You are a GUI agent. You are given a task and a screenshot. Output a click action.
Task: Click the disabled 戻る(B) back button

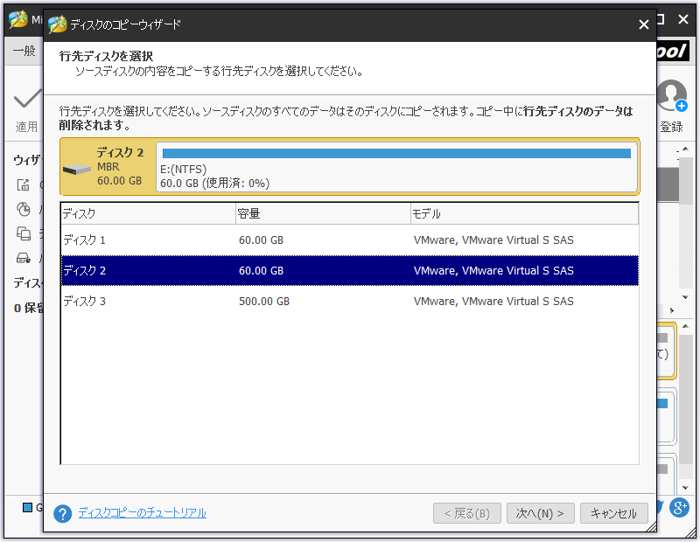tap(467, 513)
